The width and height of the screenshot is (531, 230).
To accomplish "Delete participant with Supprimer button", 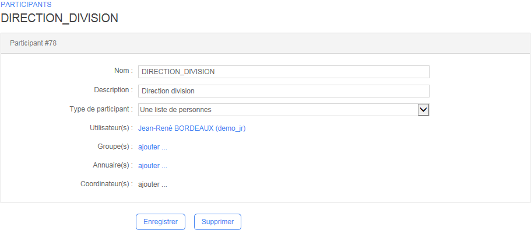I will coord(217,222).
